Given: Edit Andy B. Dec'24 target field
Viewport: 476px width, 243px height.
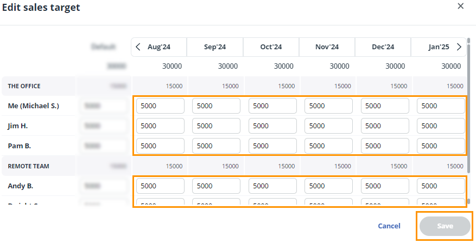Looking at the screenshot, I should pyautogui.click(x=385, y=186).
